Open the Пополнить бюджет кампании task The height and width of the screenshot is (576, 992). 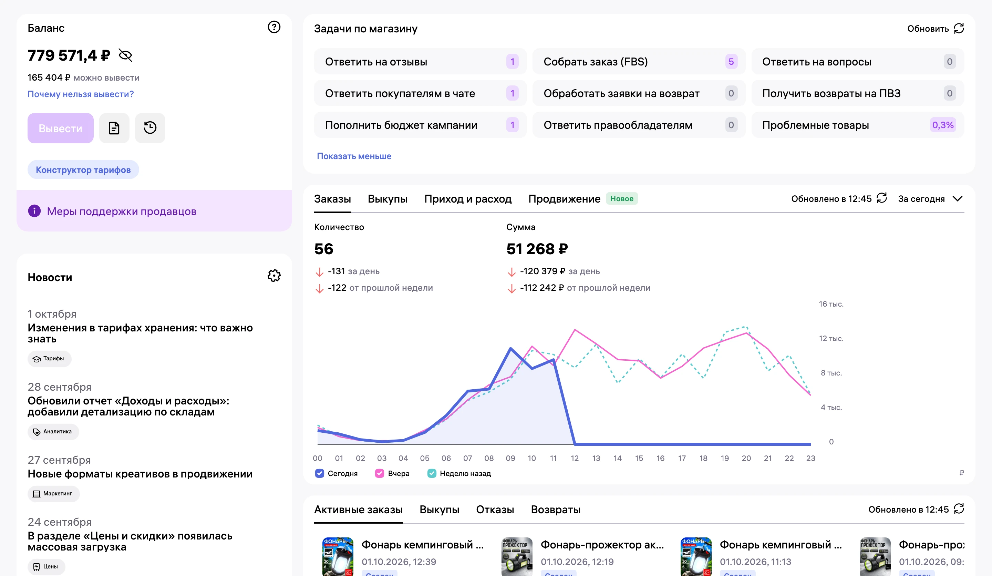pyautogui.click(x=420, y=125)
